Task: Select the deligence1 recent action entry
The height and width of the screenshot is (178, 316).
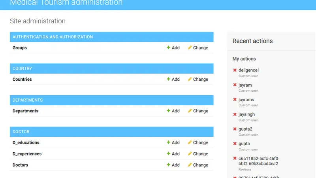Action: pyautogui.click(x=249, y=70)
